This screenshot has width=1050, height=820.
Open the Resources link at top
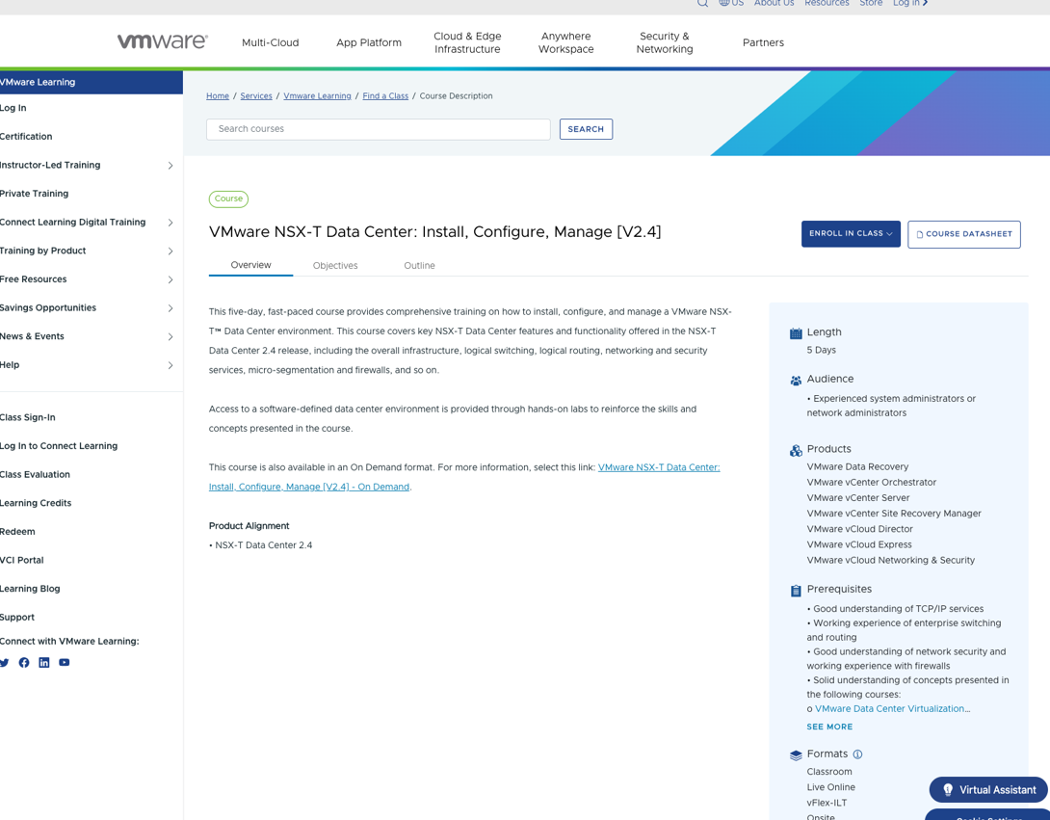(x=827, y=3)
